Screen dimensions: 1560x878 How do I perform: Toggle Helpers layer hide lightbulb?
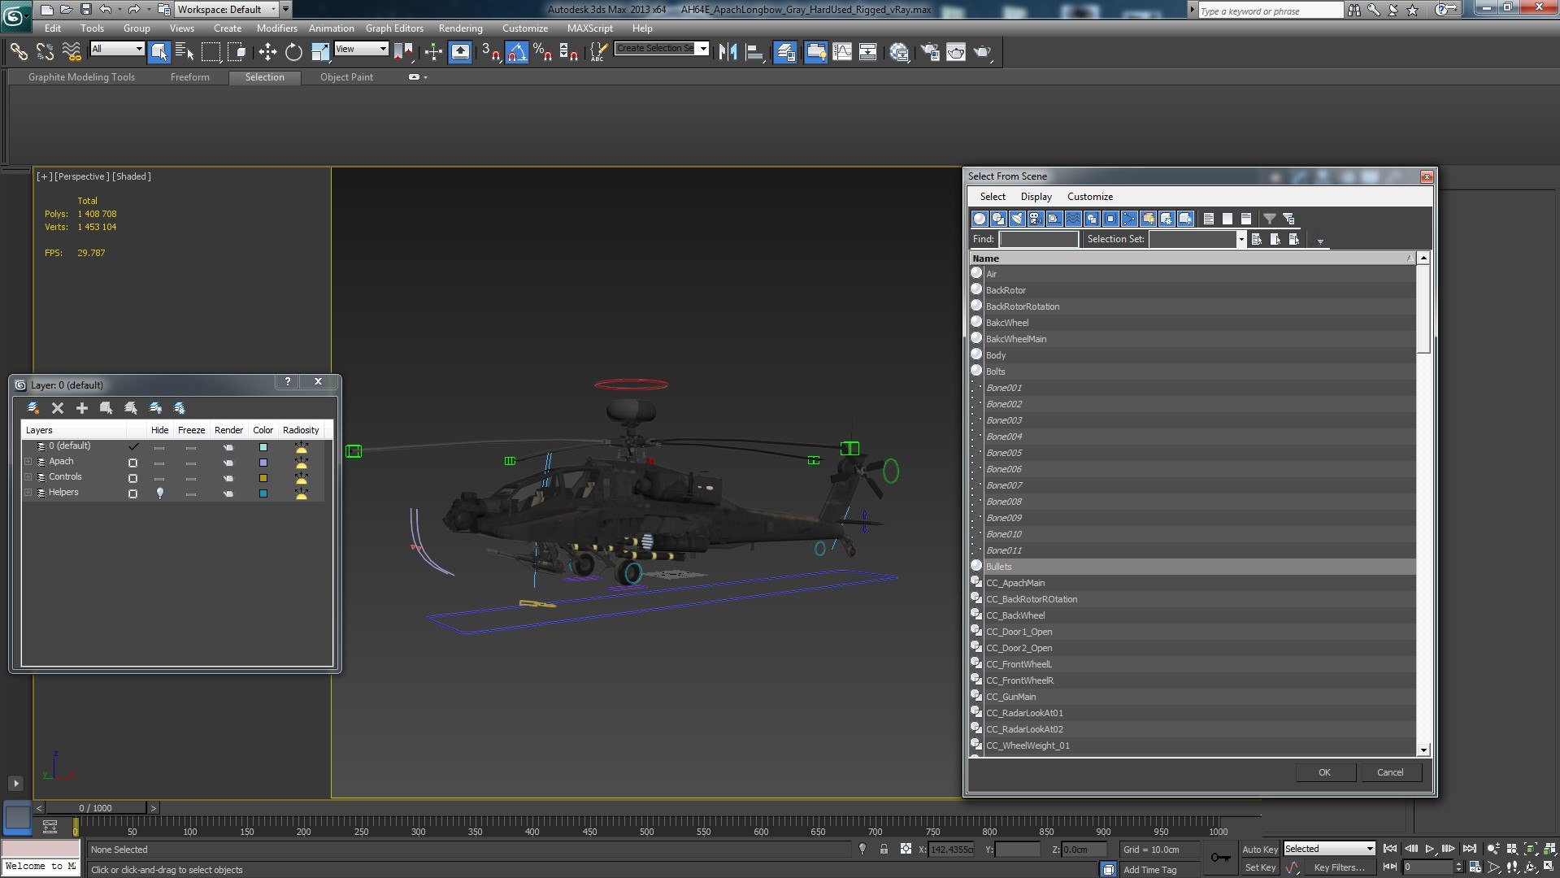click(x=159, y=493)
